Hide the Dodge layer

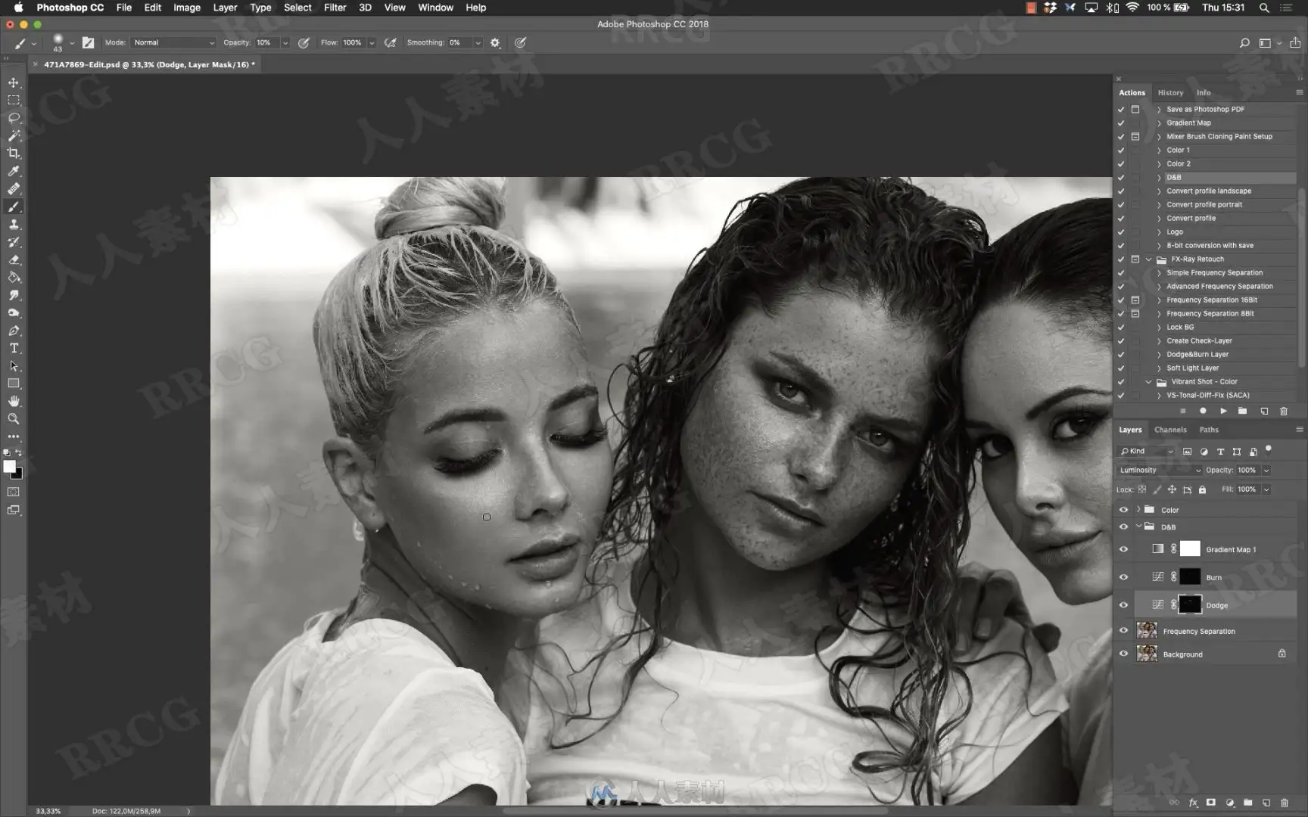1123,605
